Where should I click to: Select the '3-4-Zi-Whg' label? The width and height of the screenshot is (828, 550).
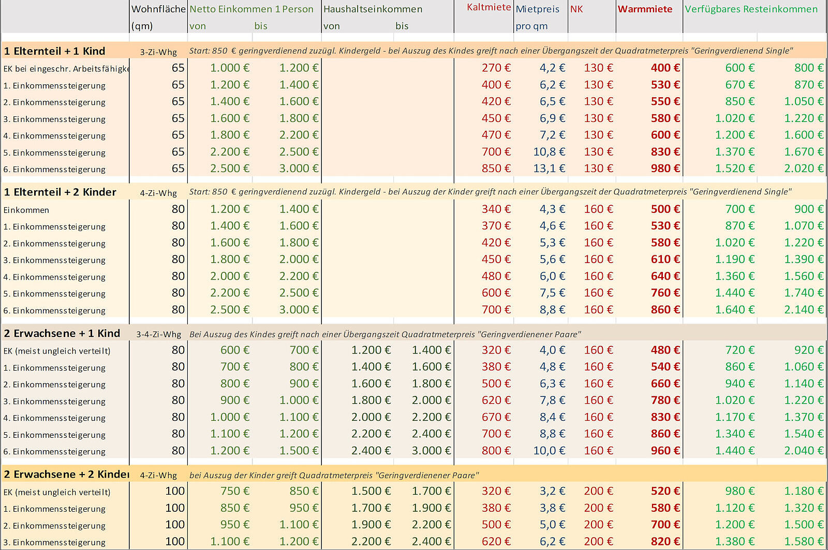tap(158, 334)
